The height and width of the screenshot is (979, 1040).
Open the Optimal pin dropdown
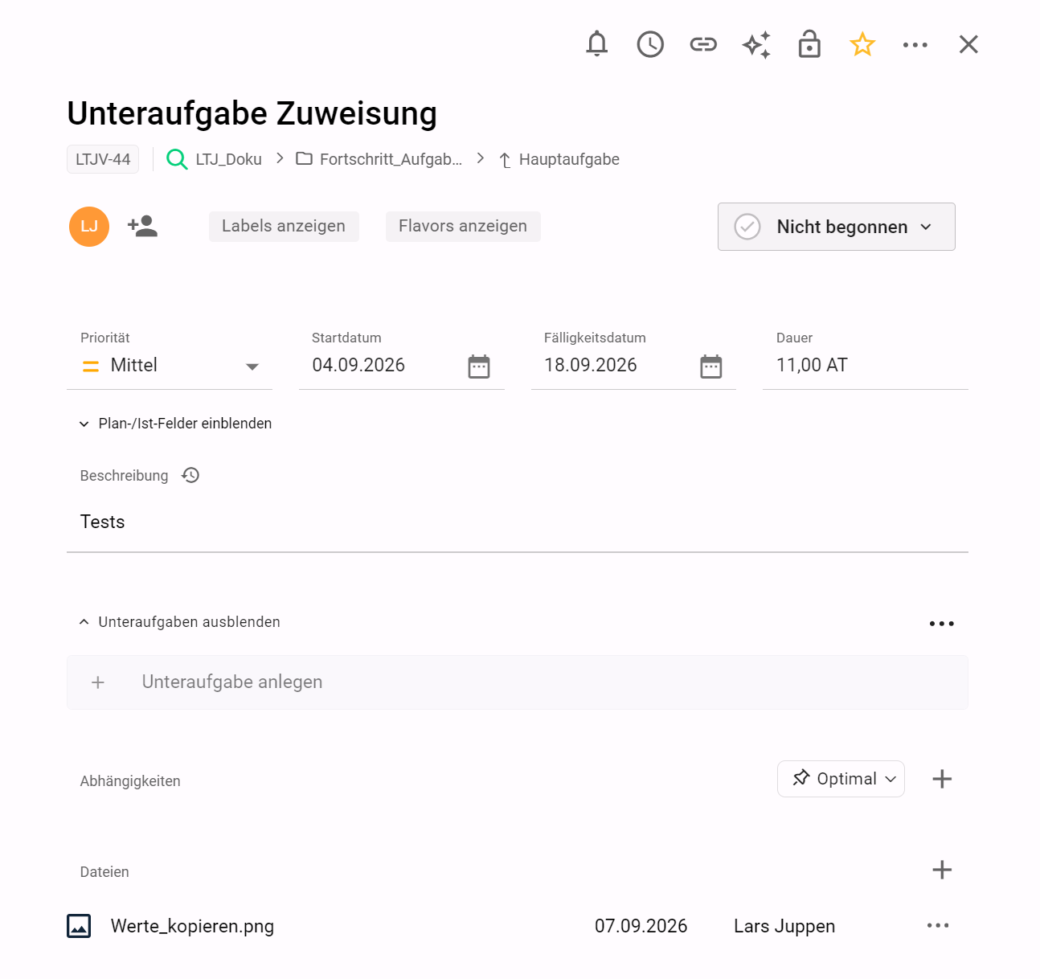pos(841,779)
